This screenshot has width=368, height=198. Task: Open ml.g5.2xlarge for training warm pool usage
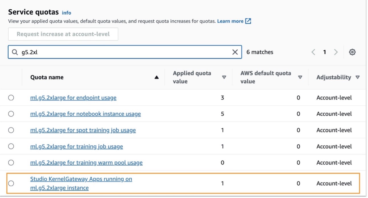[x=86, y=163]
